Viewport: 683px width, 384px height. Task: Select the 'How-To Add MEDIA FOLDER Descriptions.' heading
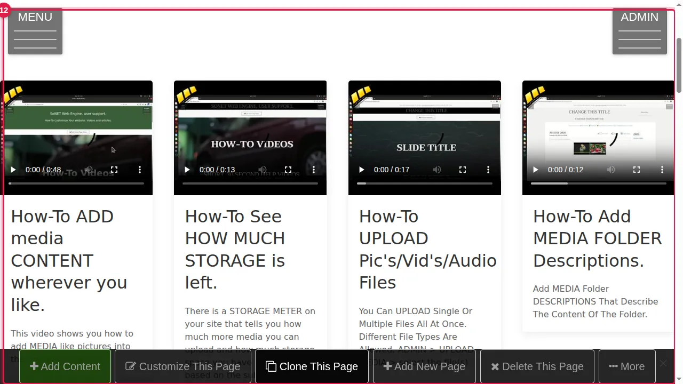597,238
